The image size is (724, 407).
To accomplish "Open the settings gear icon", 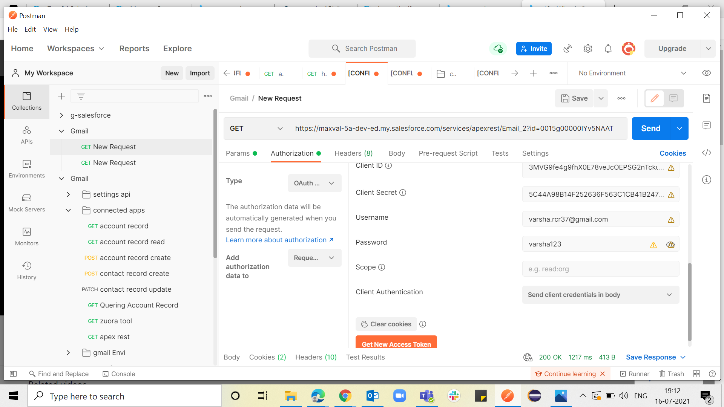I will click(587, 49).
